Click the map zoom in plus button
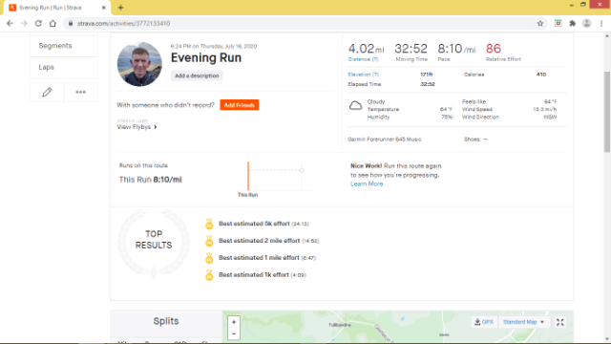Viewport: 611px width, 344px height. point(234,322)
